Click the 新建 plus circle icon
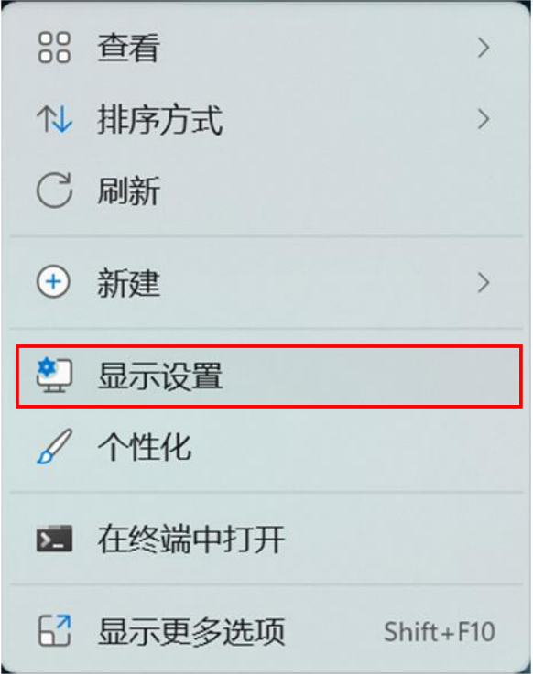 click(53, 282)
